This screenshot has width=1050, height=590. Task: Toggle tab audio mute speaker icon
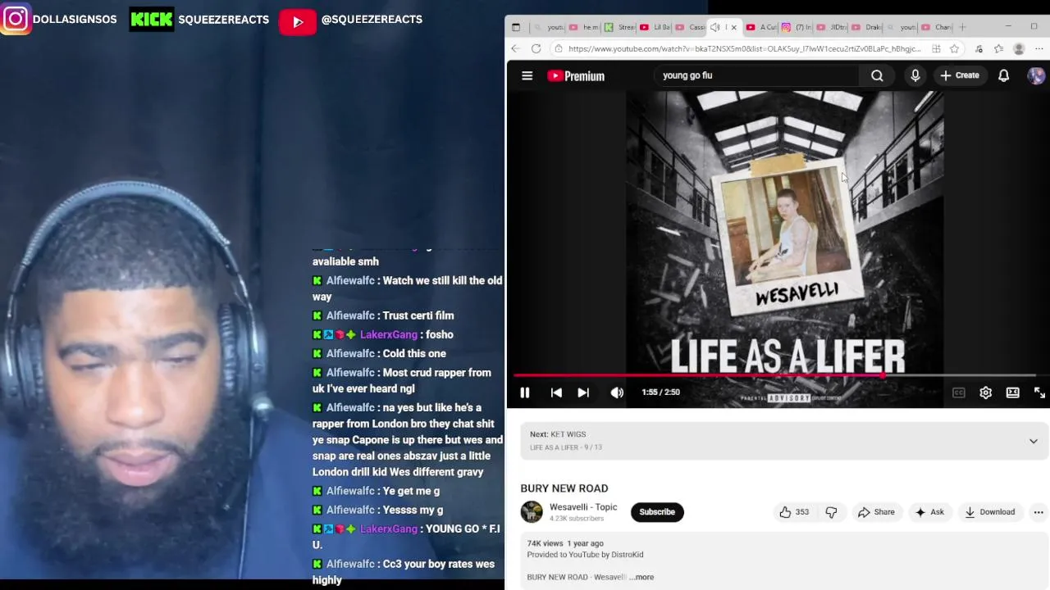click(x=714, y=27)
